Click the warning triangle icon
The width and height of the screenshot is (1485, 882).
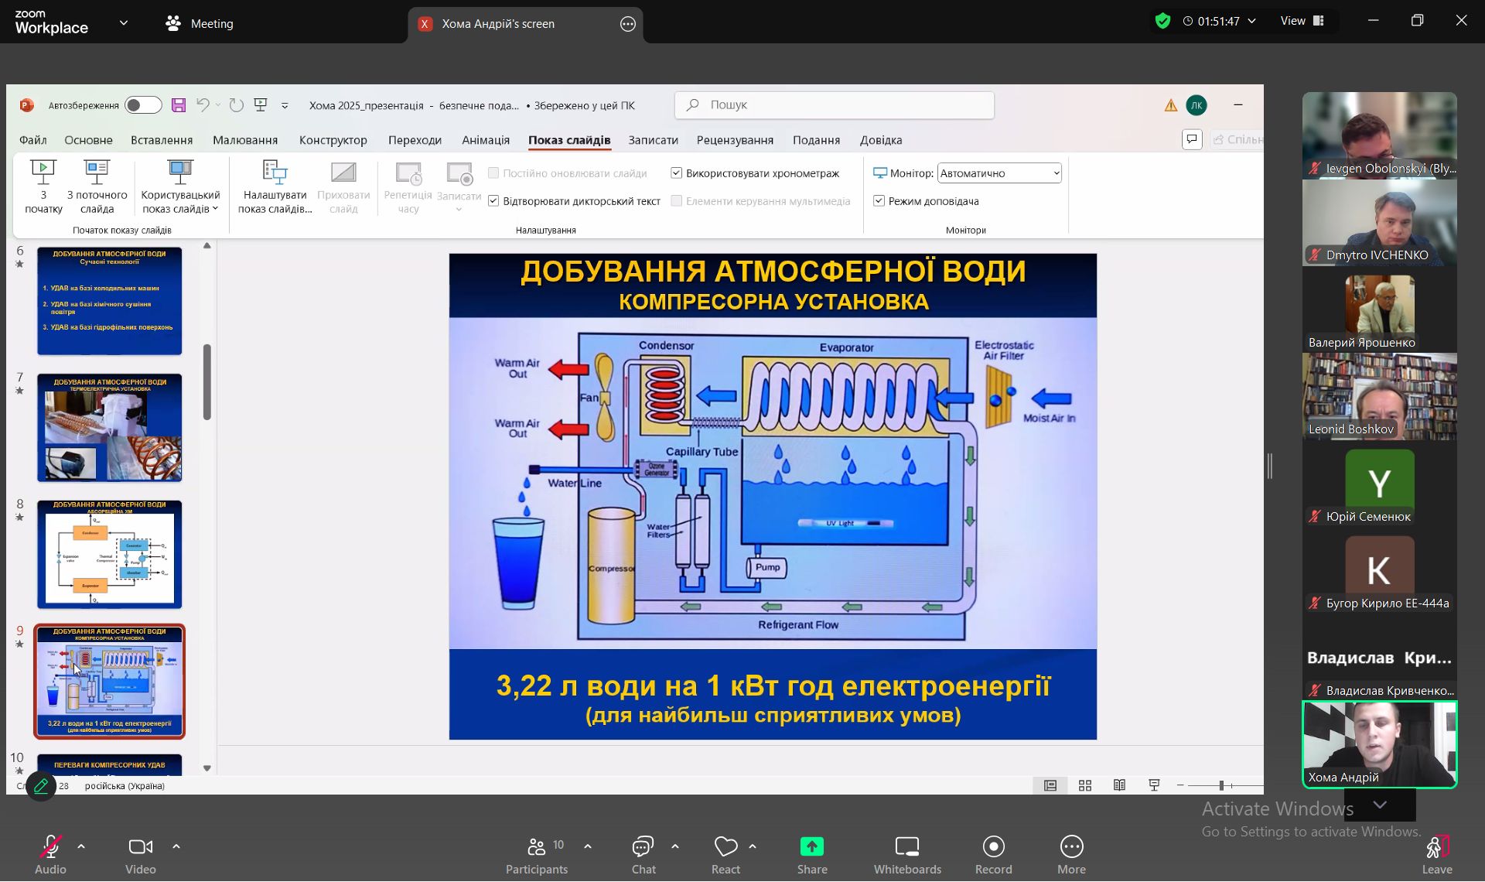point(1170,105)
